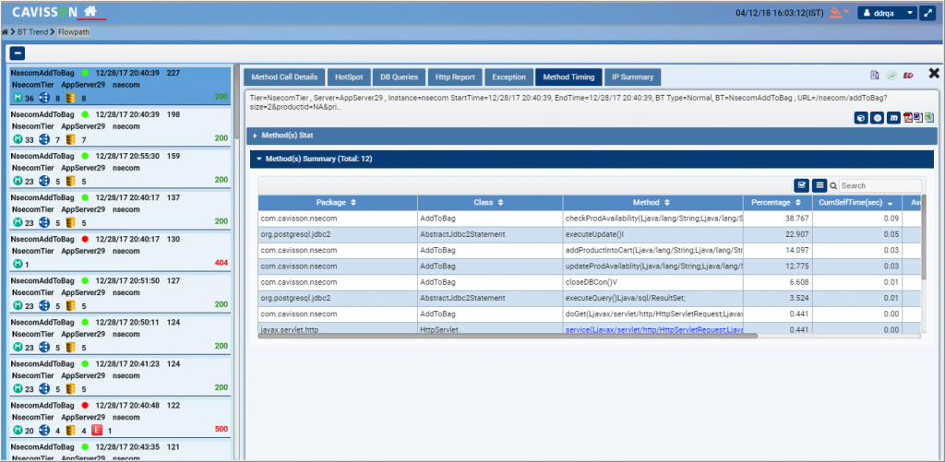Click the javax.servlet.http package cell
The height and width of the screenshot is (462, 945).
338,329
